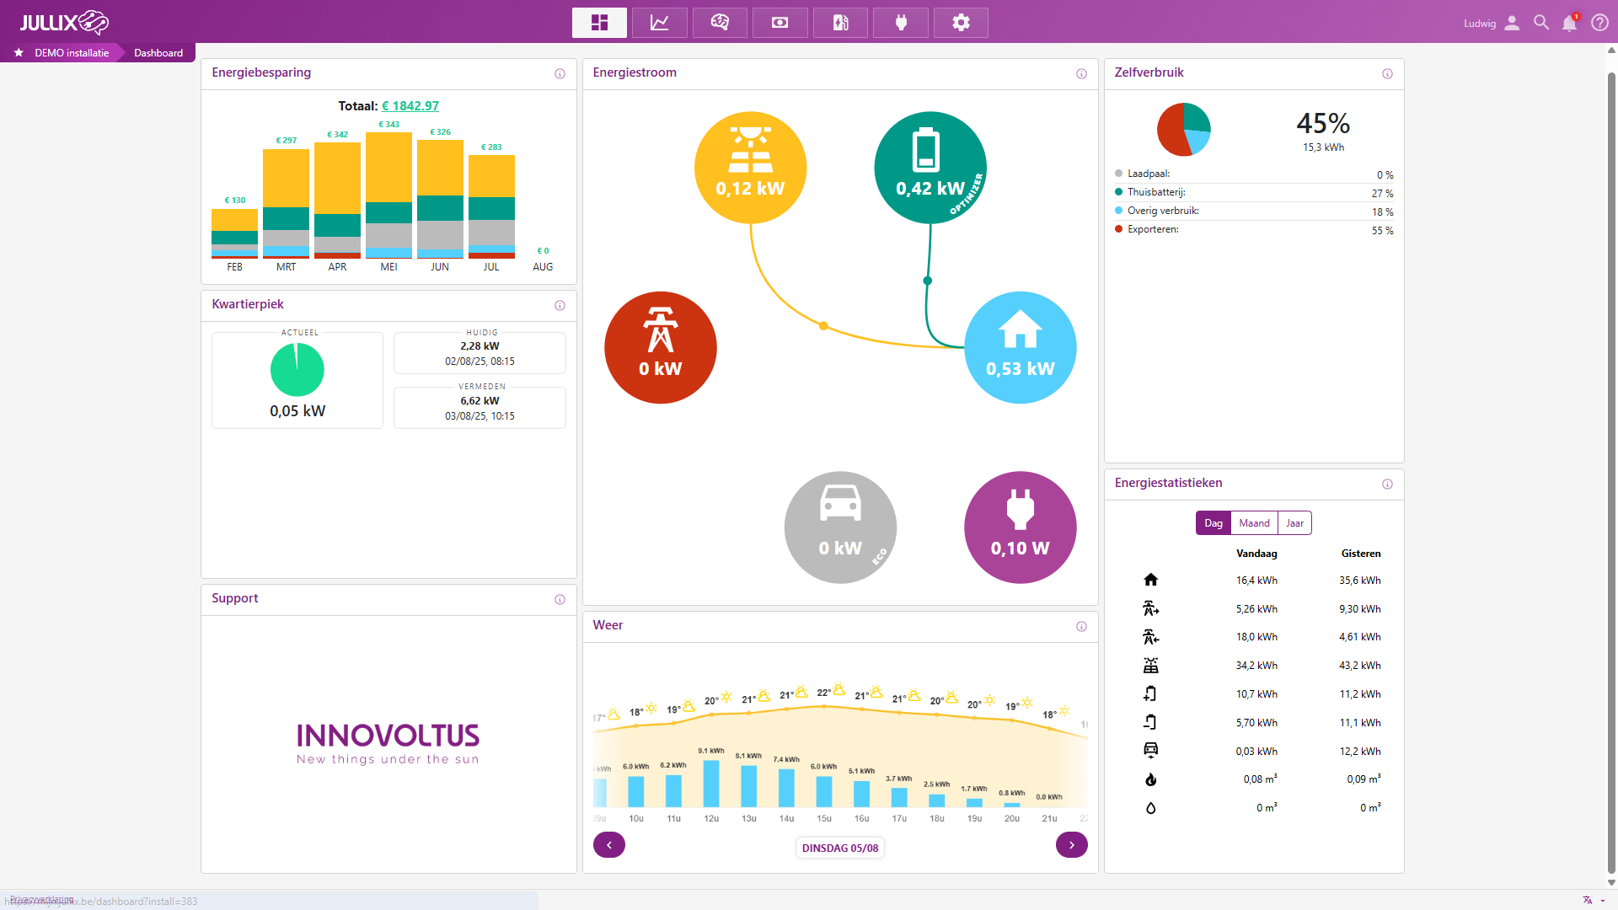Select the dashboard tab icon in top bar
This screenshot has width=1618, height=910.
click(x=599, y=23)
